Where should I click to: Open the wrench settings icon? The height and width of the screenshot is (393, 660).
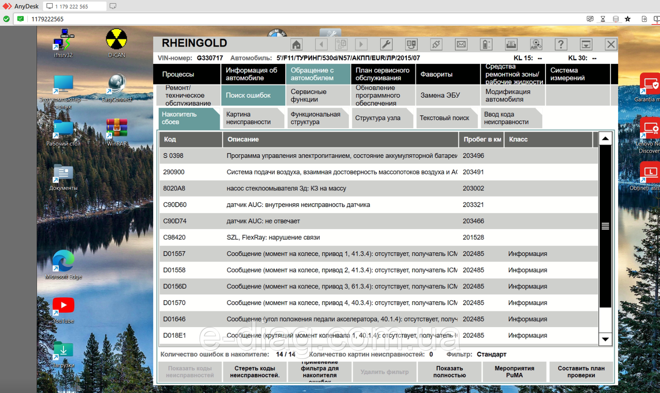tap(386, 44)
